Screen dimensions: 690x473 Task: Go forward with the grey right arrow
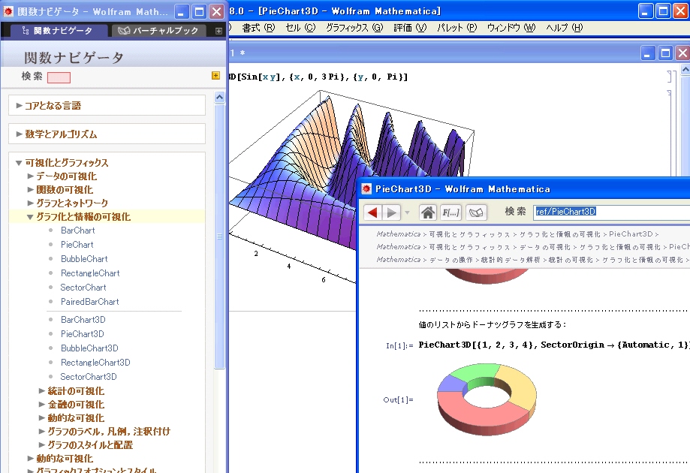tap(391, 212)
